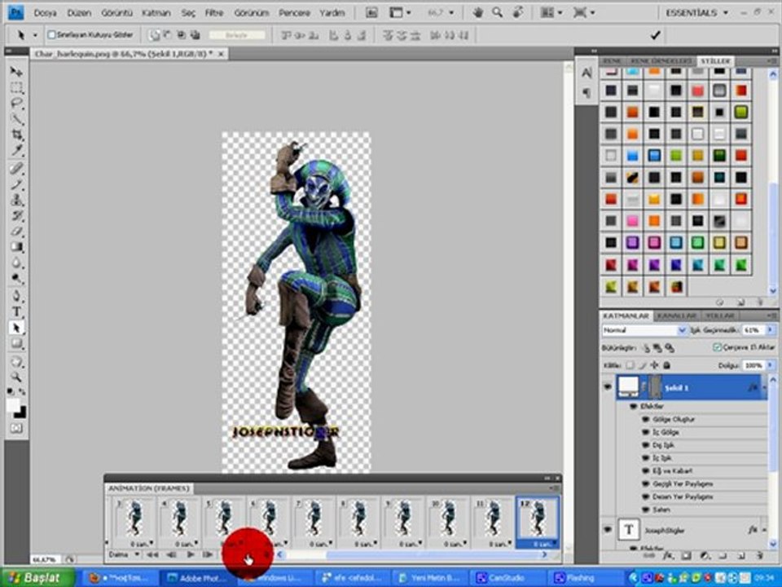Select the Eraser tool
The image size is (782, 587).
pos(16,231)
